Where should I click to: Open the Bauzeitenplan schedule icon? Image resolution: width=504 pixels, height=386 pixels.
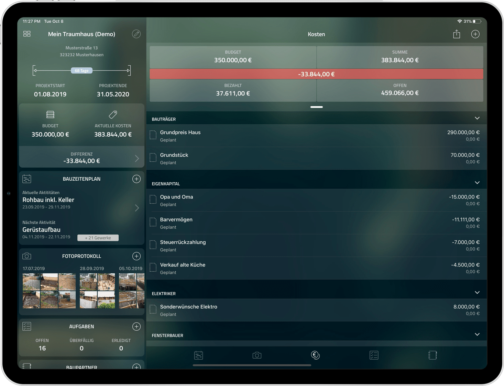pos(27,179)
